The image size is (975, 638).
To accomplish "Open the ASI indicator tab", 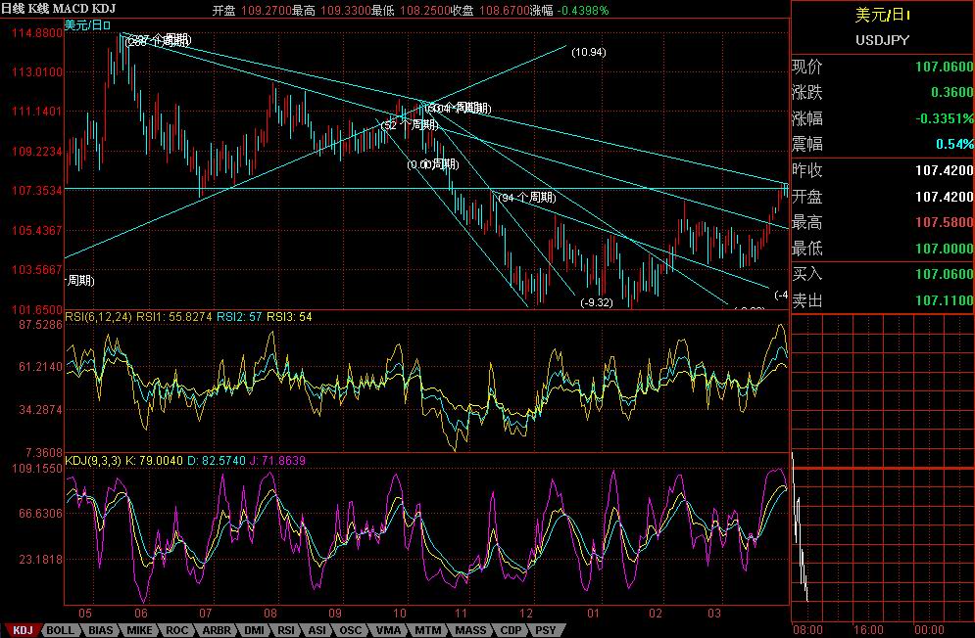I will pyautogui.click(x=317, y=630).
